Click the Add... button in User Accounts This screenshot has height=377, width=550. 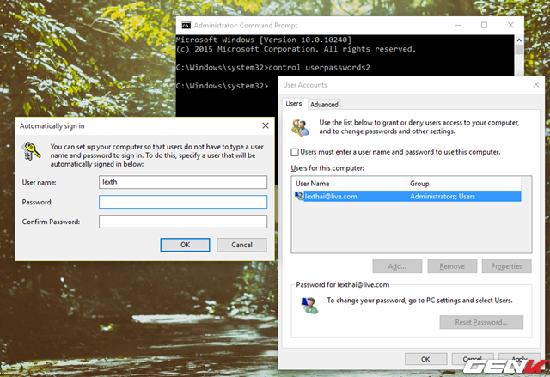tap(397, 266)
